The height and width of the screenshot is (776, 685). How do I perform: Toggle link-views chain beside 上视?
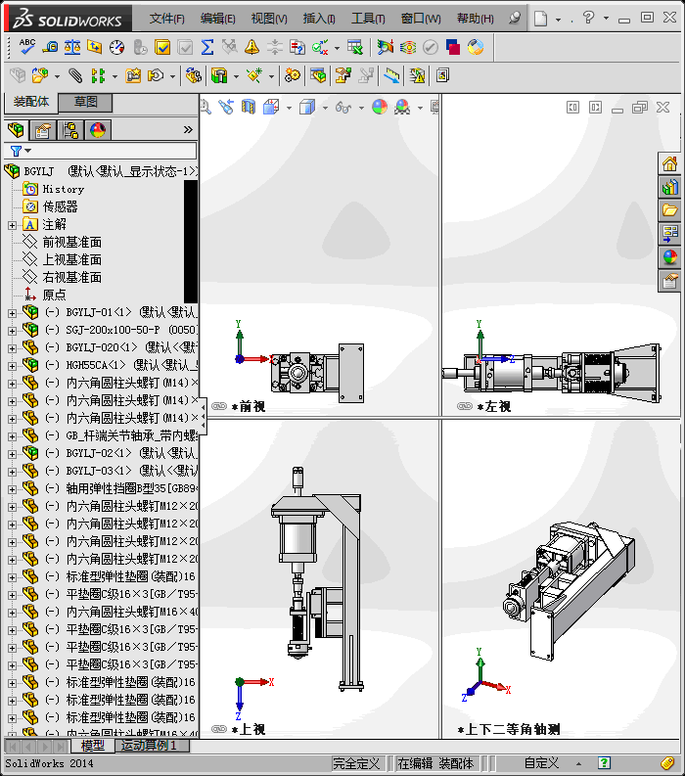[x=219, y=729]
